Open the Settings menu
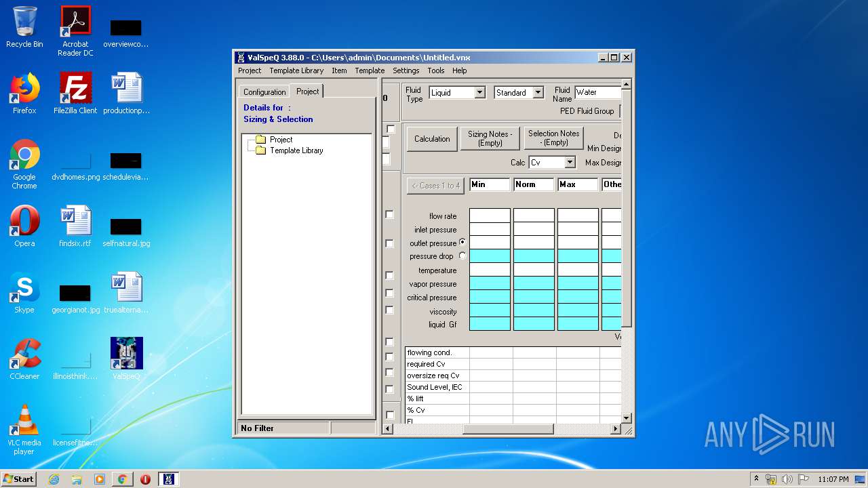The height and width of the screenshot is (488, 868). [x=406, y=70]
